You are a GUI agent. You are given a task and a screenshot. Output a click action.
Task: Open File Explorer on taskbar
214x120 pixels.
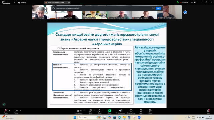tap(124, 117)
